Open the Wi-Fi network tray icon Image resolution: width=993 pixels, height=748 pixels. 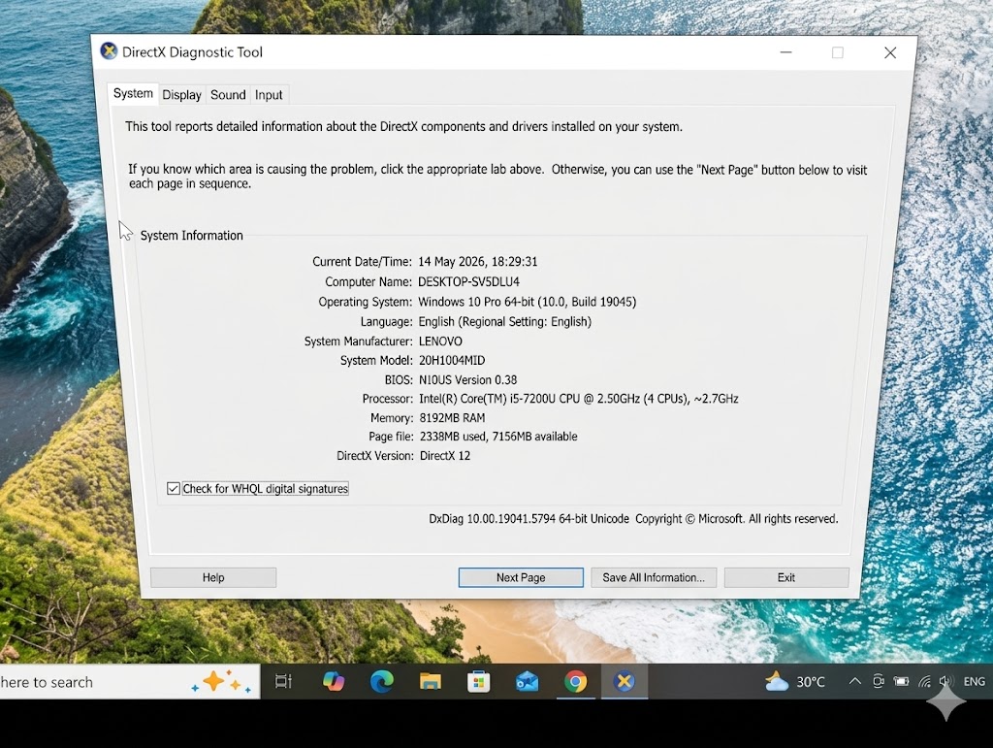pos(924,681)
